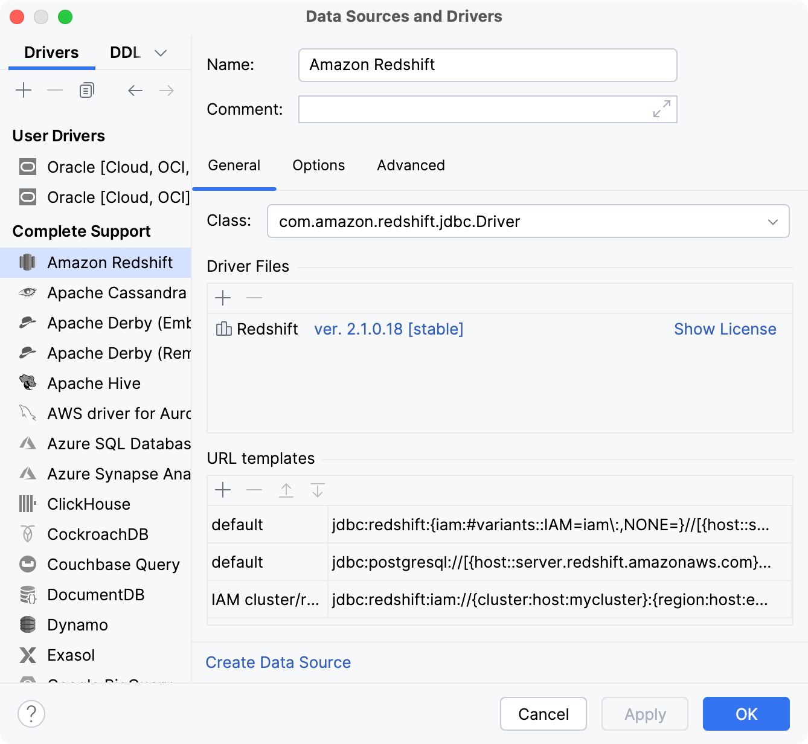
Task: Add a new user driver
Action: pyautogui.click(x=24, y=89)
